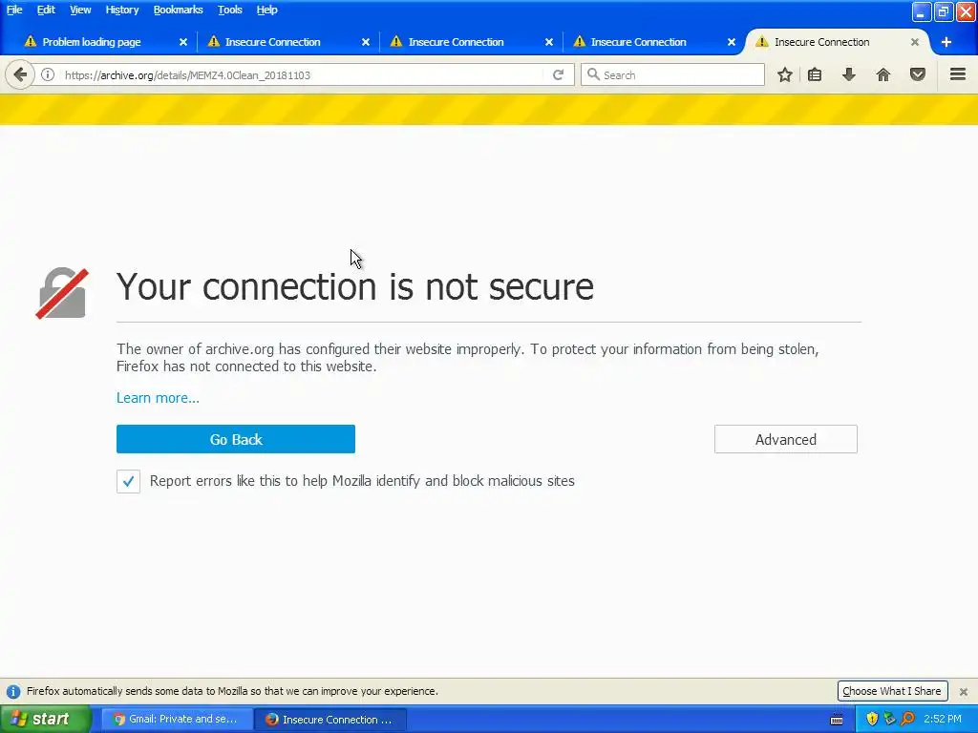
Task: Close the fourth tab, titled Insecure Connection
Action: click(731, 42)
